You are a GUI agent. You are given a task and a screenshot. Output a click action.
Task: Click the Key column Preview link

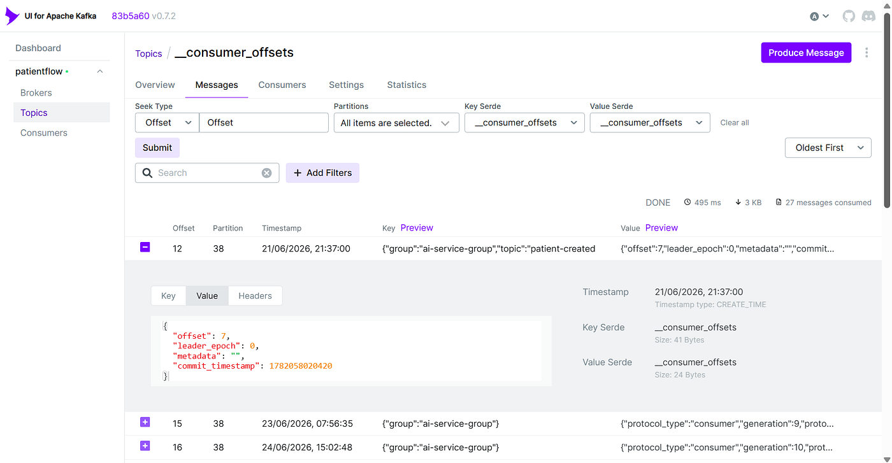pos(417,227)
